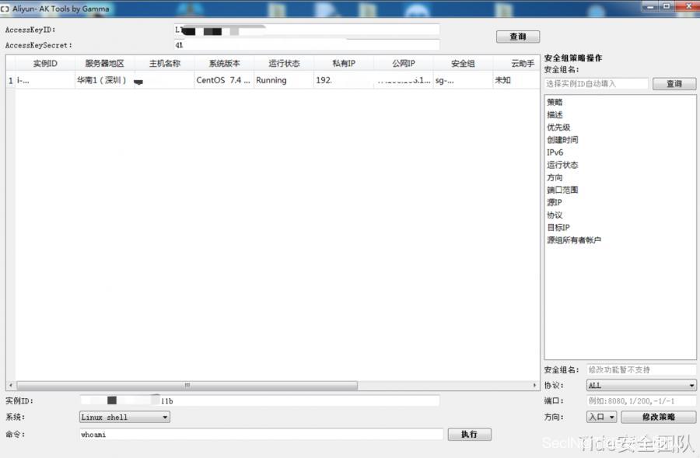This screenshot has width=700, height=458.
Task: Focus the AccessKeyID input field
Action: (306, 30)
